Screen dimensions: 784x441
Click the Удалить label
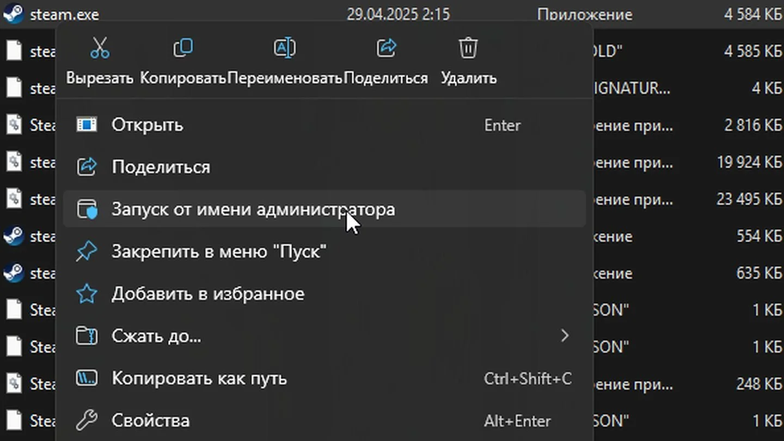468,78
